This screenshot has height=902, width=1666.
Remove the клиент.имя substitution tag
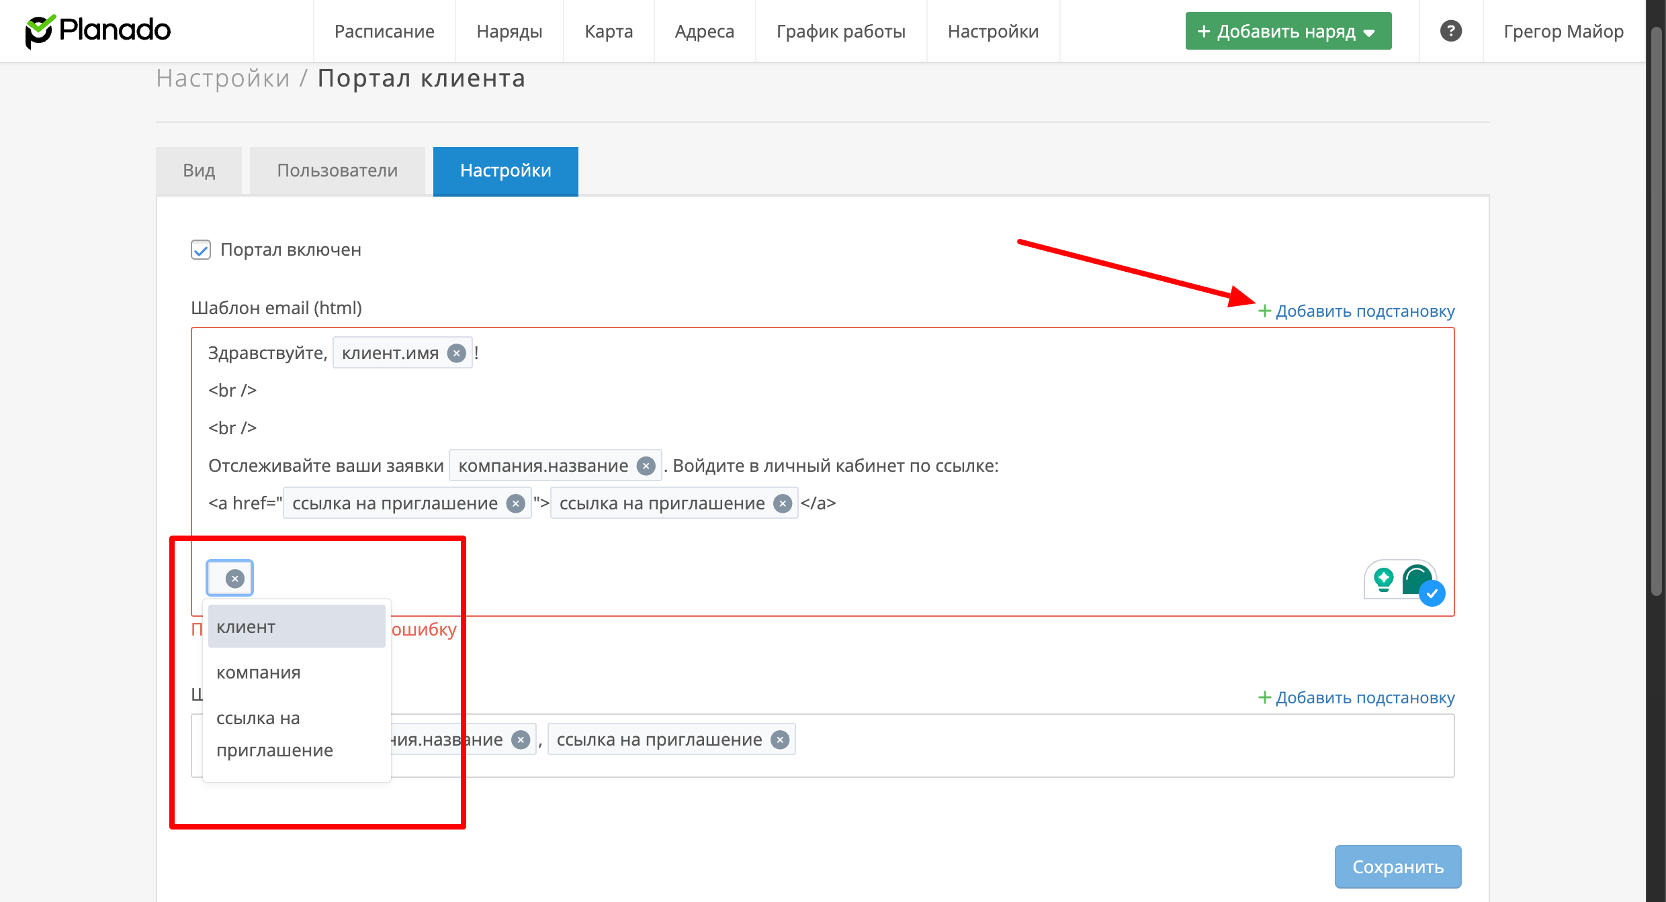457,353
